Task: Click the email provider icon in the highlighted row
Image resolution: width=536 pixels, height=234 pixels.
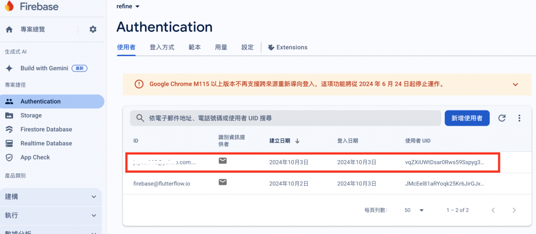Action: [222, 161]
